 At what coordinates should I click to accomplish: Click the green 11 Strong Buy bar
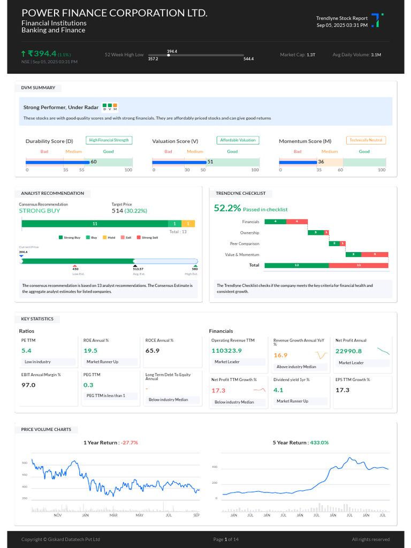coord(95,224)
